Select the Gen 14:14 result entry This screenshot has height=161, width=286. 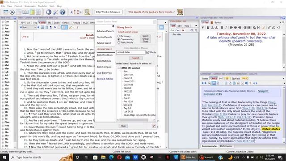(128, 75)
